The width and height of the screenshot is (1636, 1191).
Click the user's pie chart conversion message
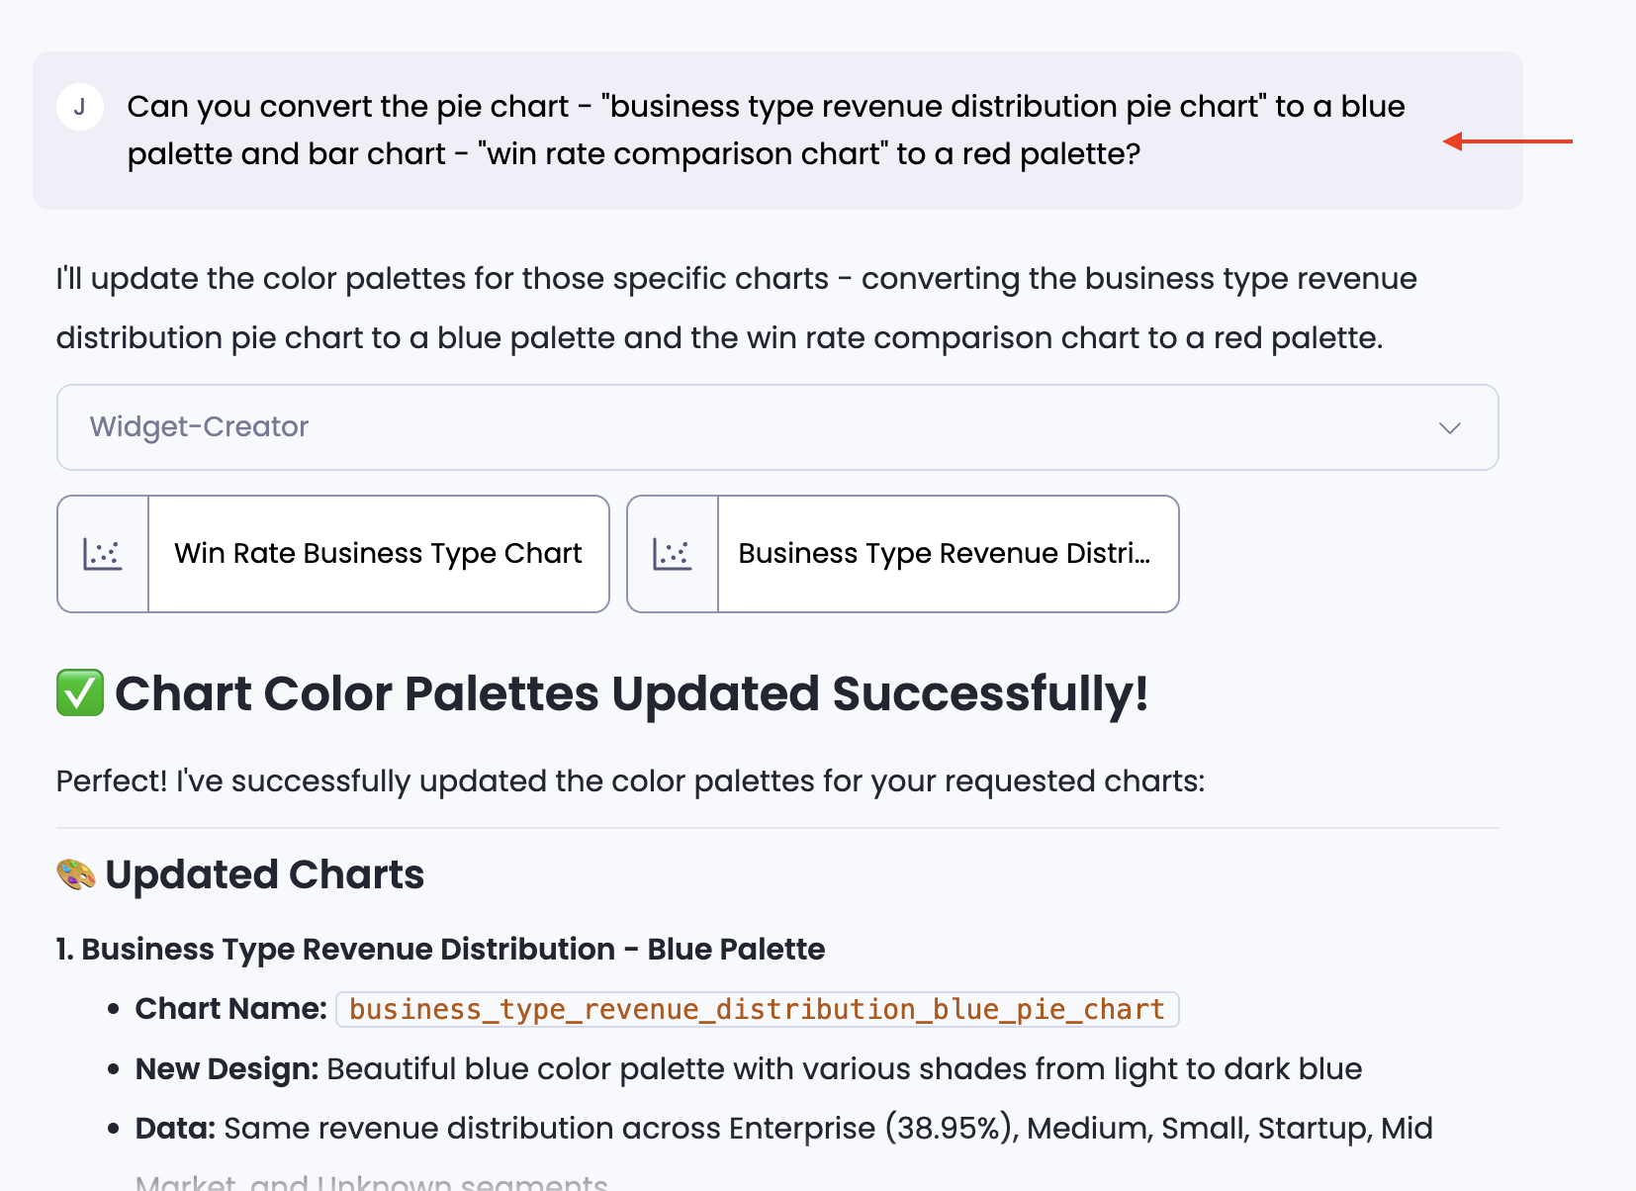tap(766, 130)
